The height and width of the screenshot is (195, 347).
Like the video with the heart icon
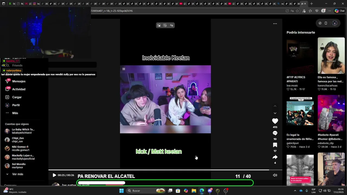pyautogui.click(x=275, y=121)
